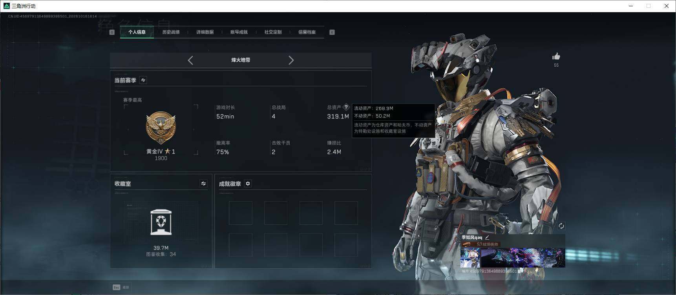Viewport: 676px width, 295px height.
Task: Click the pencil icon beside 季如风qaq
Action: pyautogui.click(x=487, y=237)
